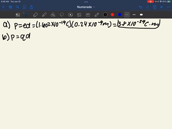The width and height of the screenshot is (172, 129).
Task: Toggle the zoom window tool
Action: coord(18,15)
